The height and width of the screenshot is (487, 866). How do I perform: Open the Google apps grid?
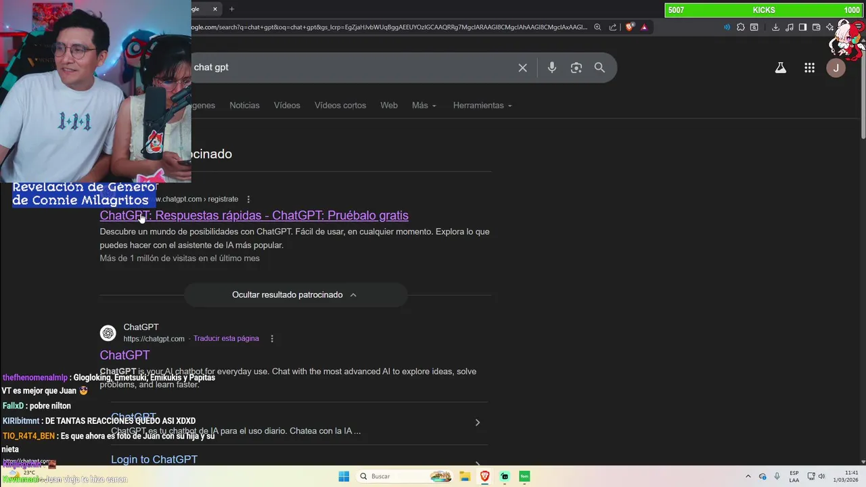(809, 68)
